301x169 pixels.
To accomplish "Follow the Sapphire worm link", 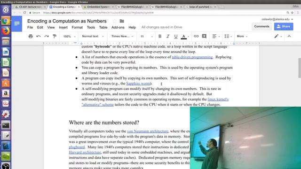I will point(138,84).
